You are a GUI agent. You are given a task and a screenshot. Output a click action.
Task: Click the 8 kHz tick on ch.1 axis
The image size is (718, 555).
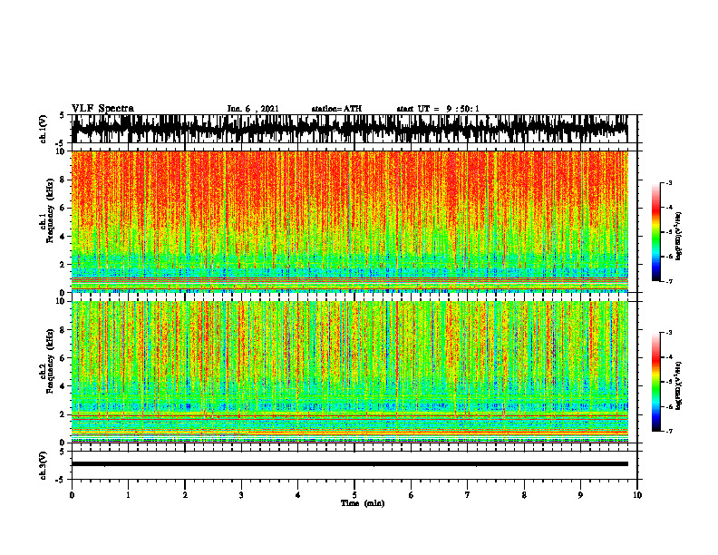(63, 180)
